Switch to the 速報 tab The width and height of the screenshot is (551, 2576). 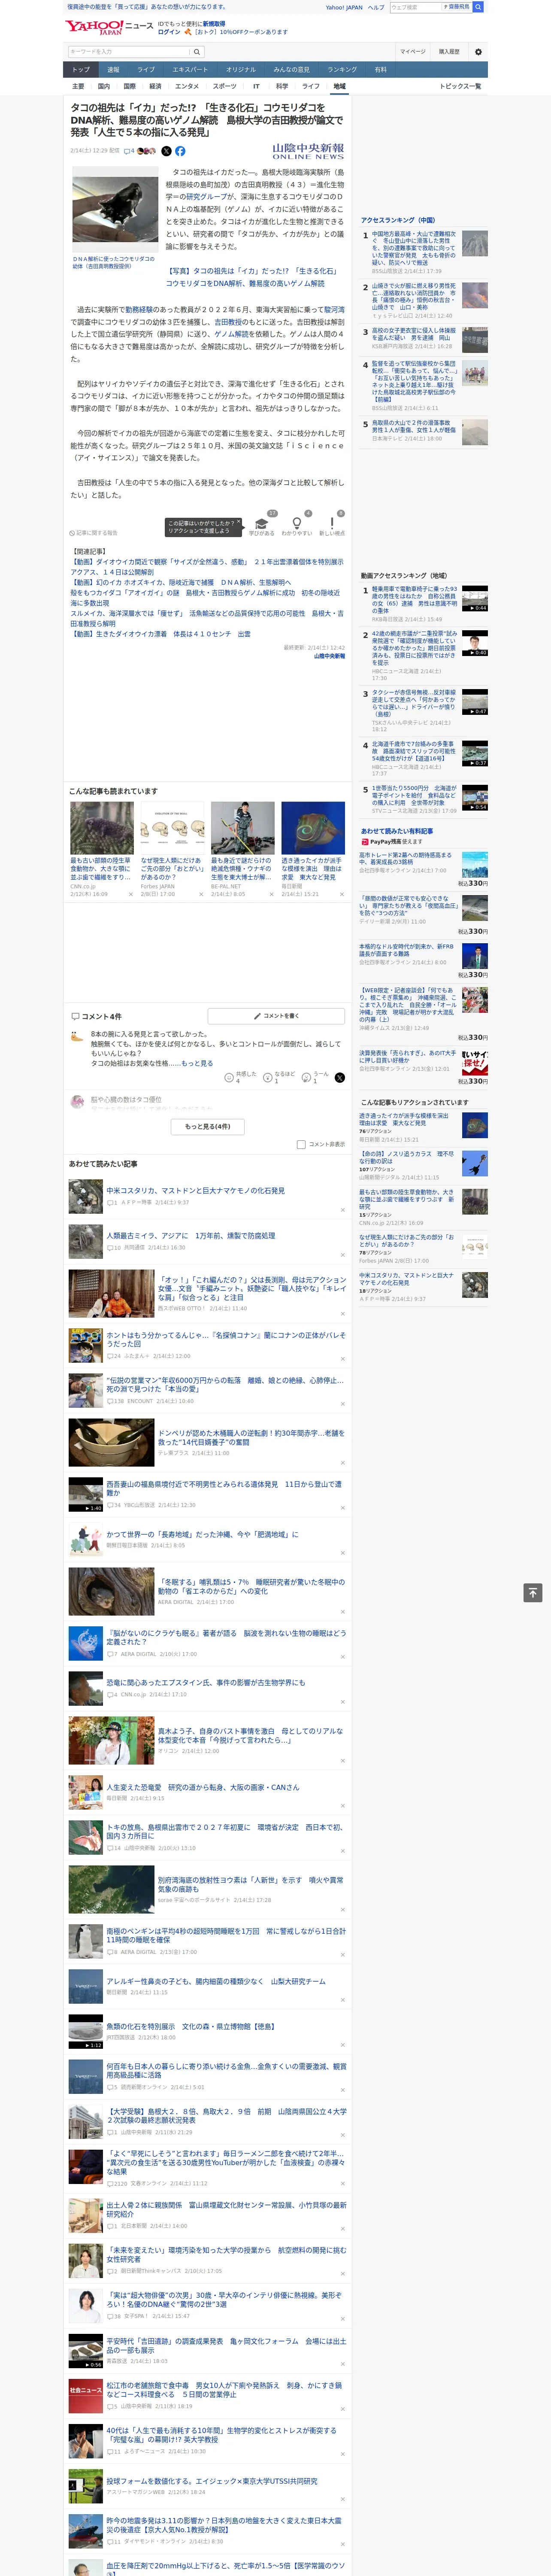click(113, 69)
